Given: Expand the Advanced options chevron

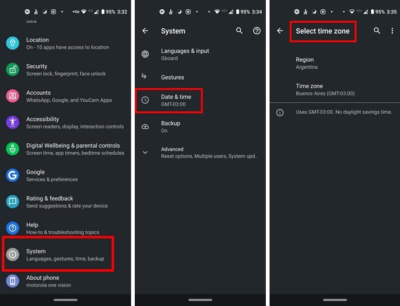Looking at the screenshot, I should pos(145,152).
